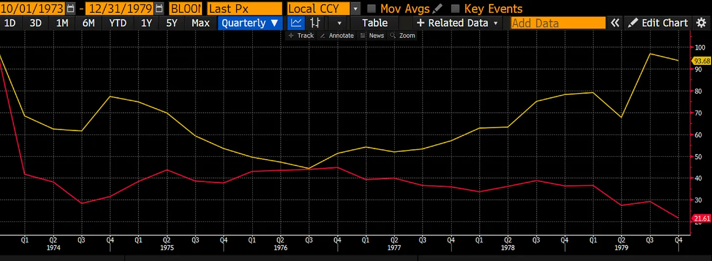Select the 5Y time range
The width and height of the screenshot is (712, 261).
(x=172, y=23)
